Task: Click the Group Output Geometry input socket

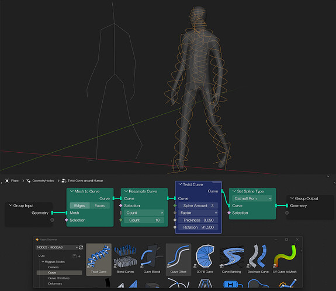Action: [x=287, y=206]
